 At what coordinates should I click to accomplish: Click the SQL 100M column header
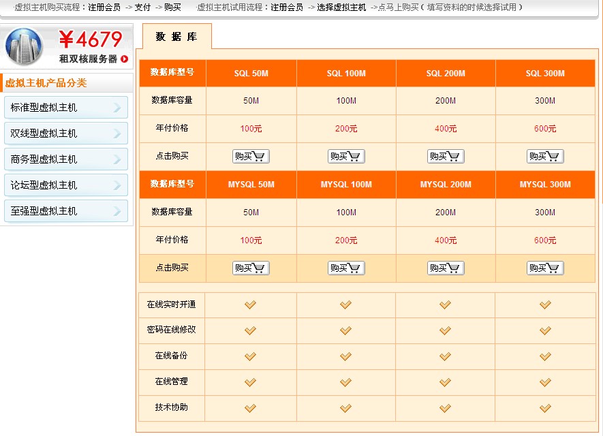coord(346,73)
